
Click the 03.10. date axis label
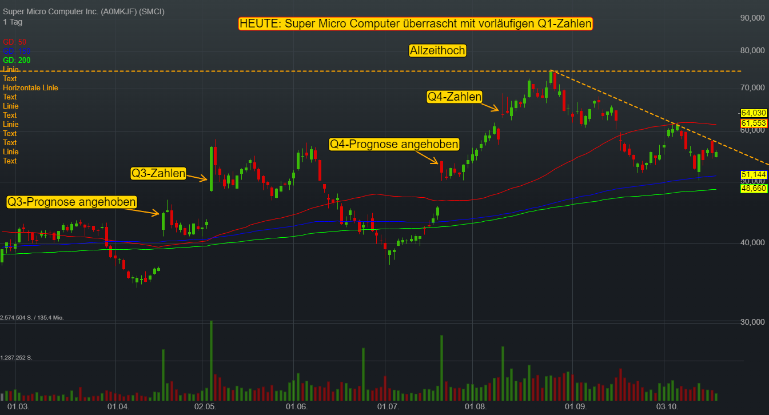[667, 407]
